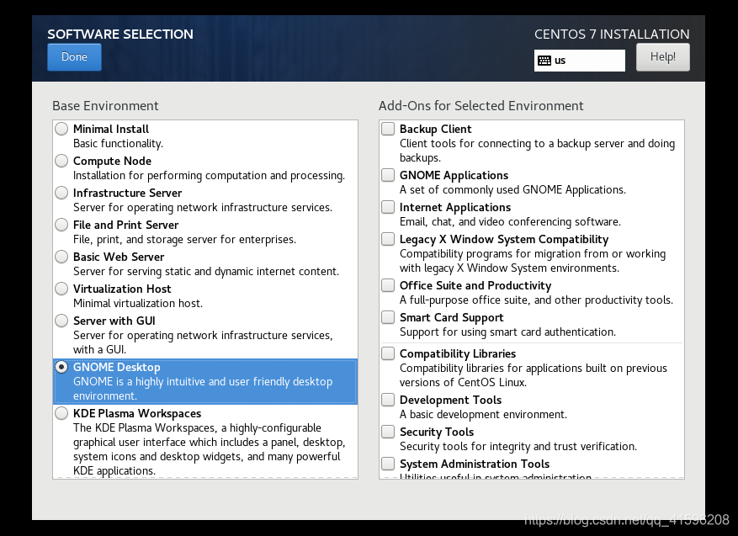Select KDE Plasma Workspaces radio button
The height and width of the screenshot is (536, 738).
(x=61, y=413)
